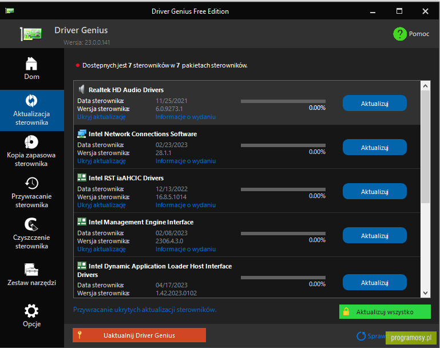Click the green Pomoc question mark icon
The height and width of the screenshot is (348, 440).
400,34
